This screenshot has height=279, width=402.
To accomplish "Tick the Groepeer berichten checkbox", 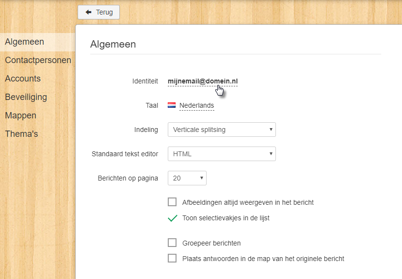I will pyautogui.click(x=172, y=243).
